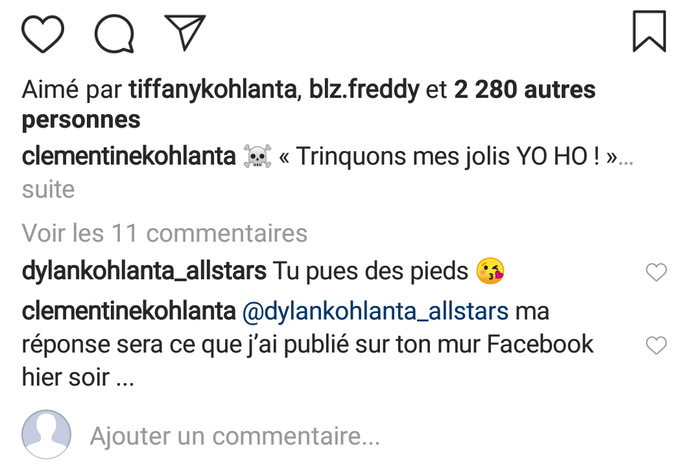Screen dimensions: 692x464
Task: Open blz.freddy's profile from likes
Action: (364, 89)
